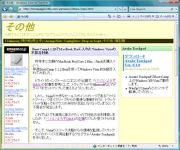Open the second パソコンよろずQ&A link before 記事
180x150 pixels.
pos(60,118)
